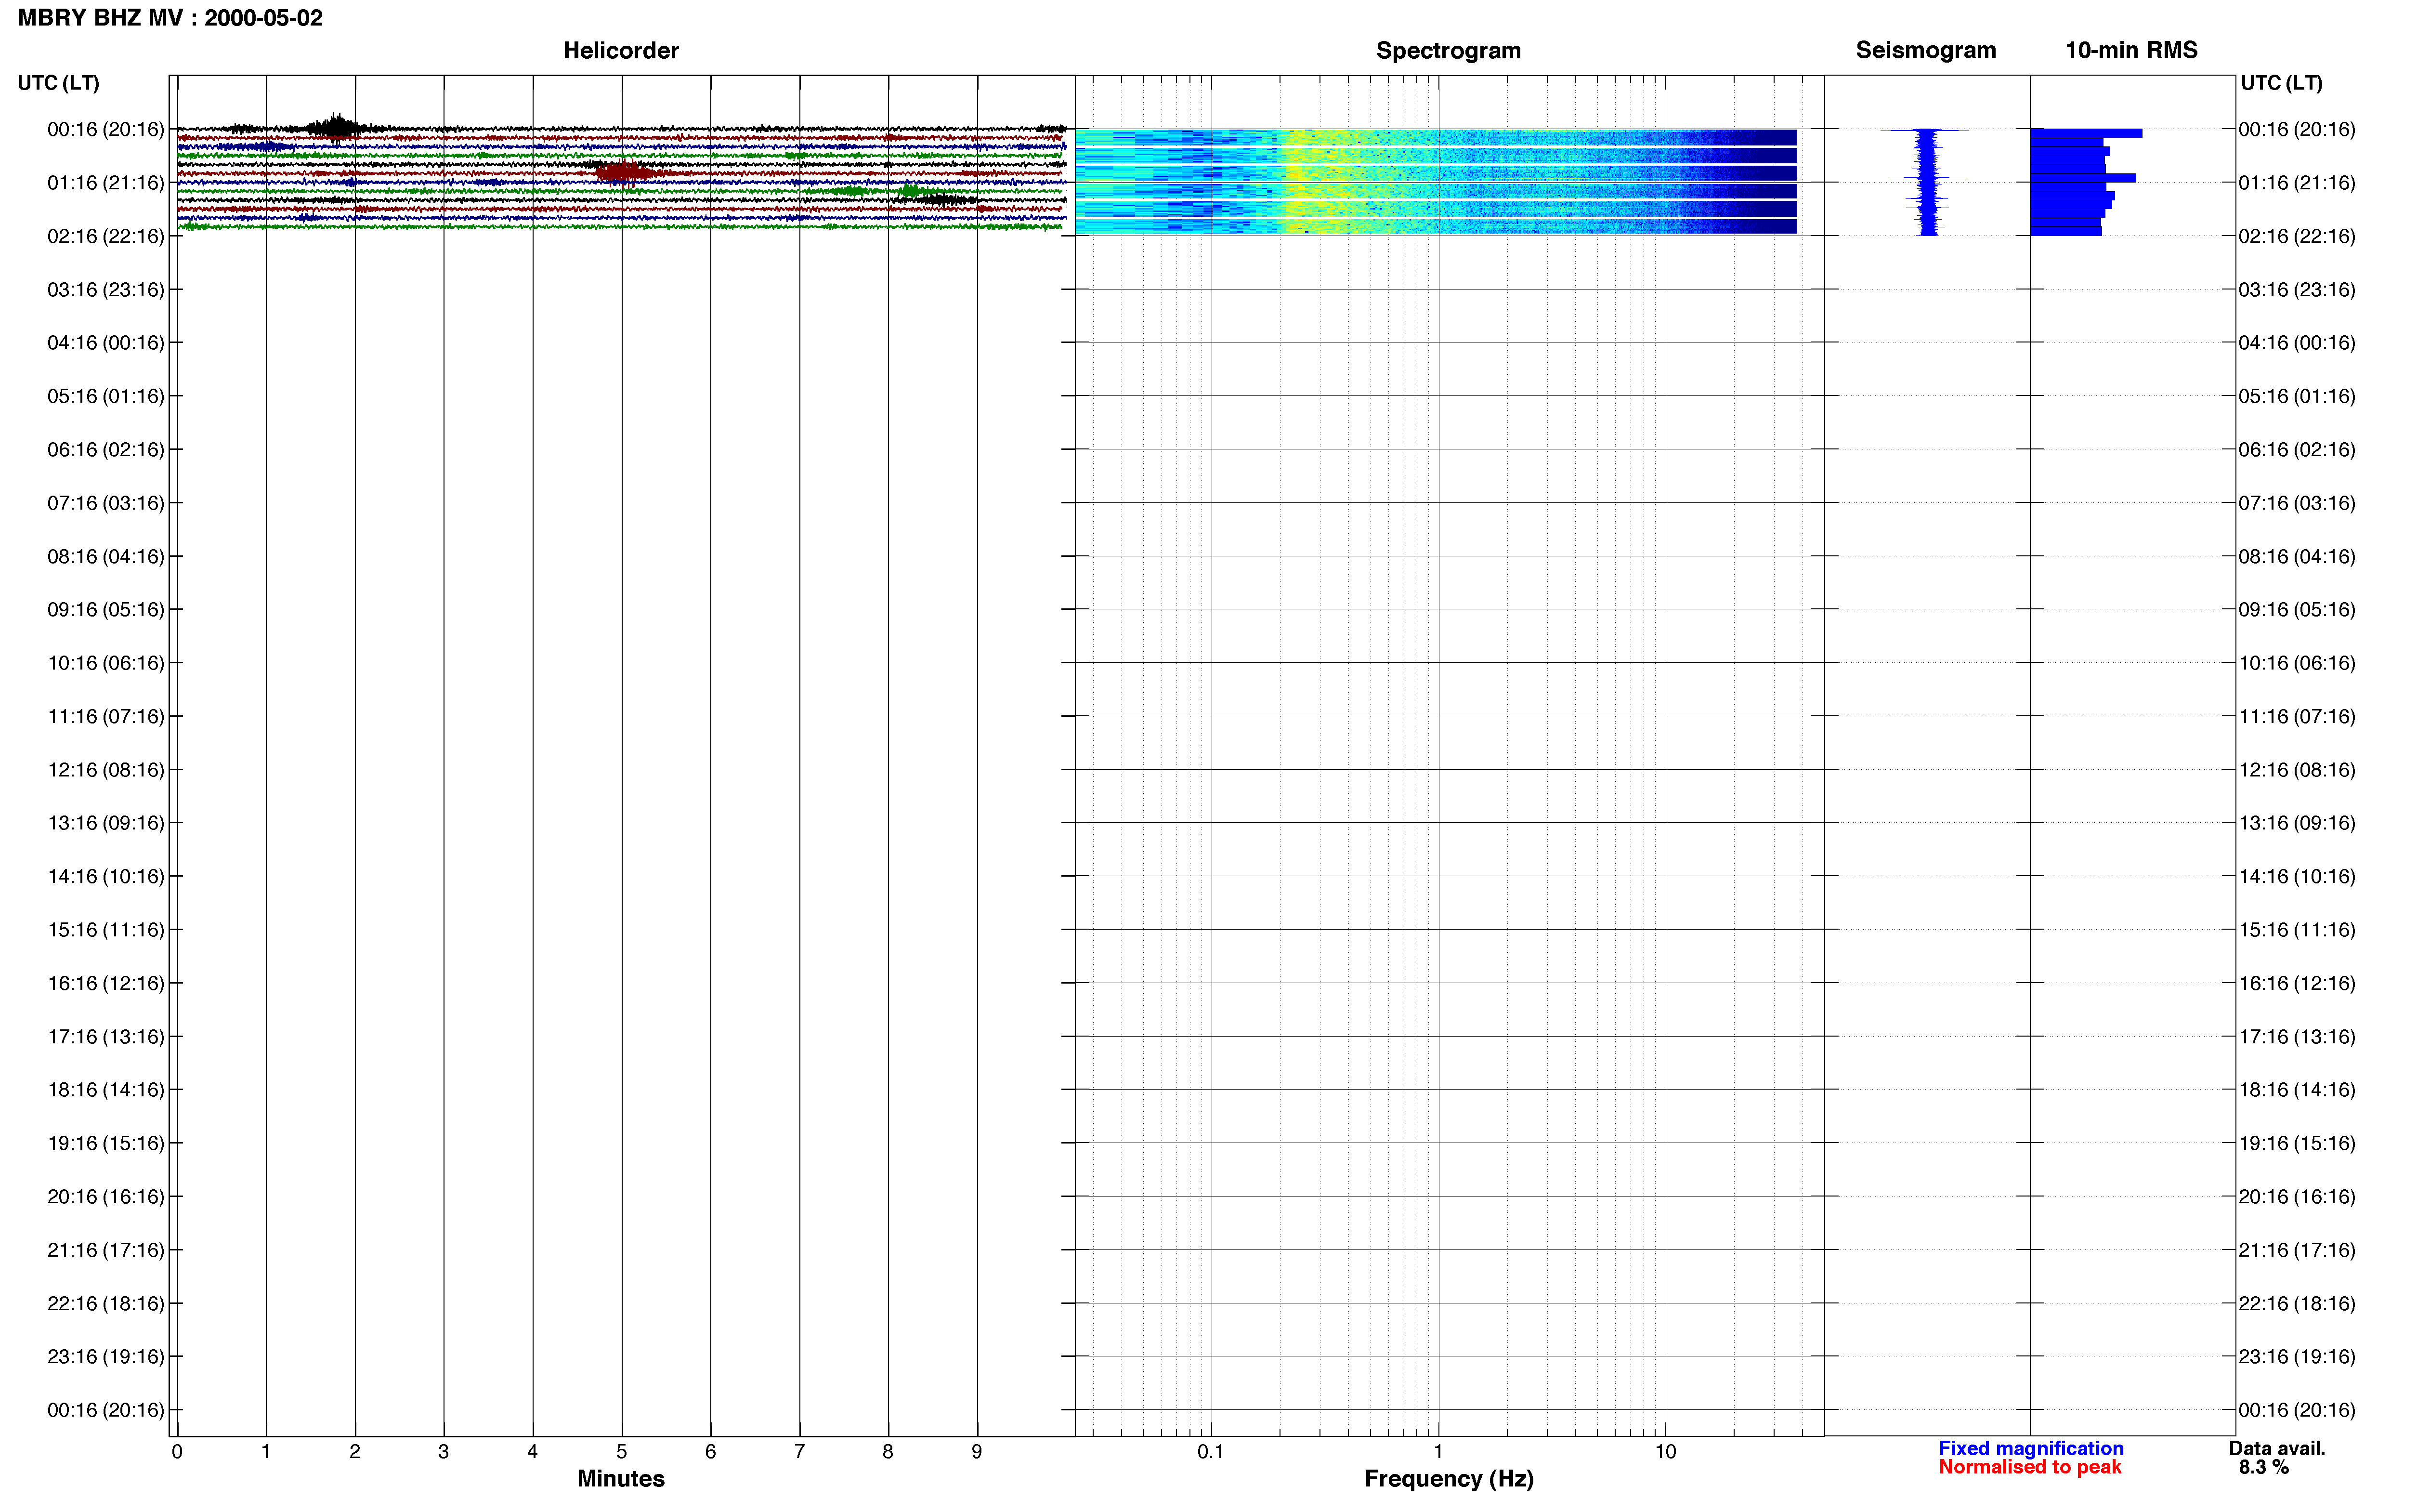The width and height of the screenshot is (2417, 1512).
Task: Click the 10 tick on Frequency axis
Action: point(1665,1452)
